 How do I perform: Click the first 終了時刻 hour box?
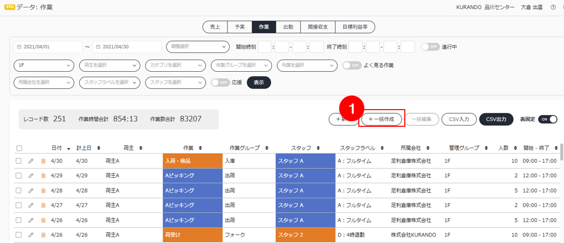tap(355, 46)
